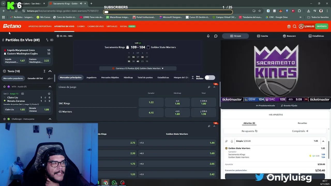The width and height of the screenshot is (331, 186).
Task: Open the Total de puntos tab
Action: point(145,78)
